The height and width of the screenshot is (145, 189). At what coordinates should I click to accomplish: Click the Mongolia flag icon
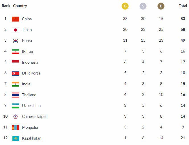tap(15, 128)
